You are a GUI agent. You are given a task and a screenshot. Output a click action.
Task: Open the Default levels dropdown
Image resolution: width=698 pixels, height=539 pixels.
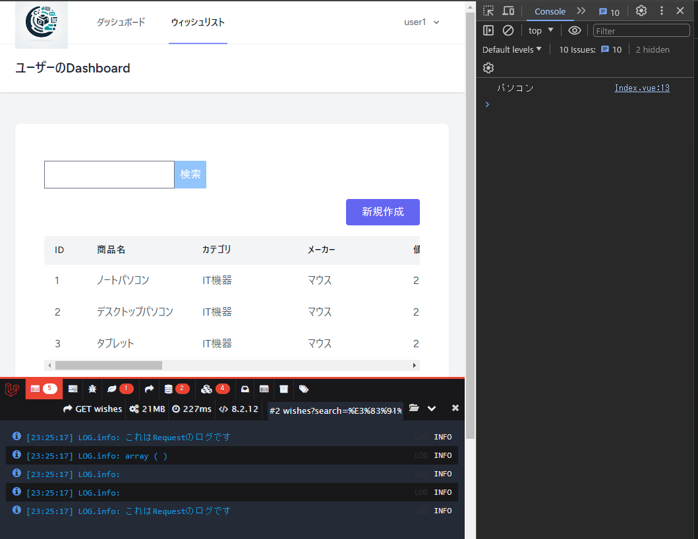pos(512,49)
